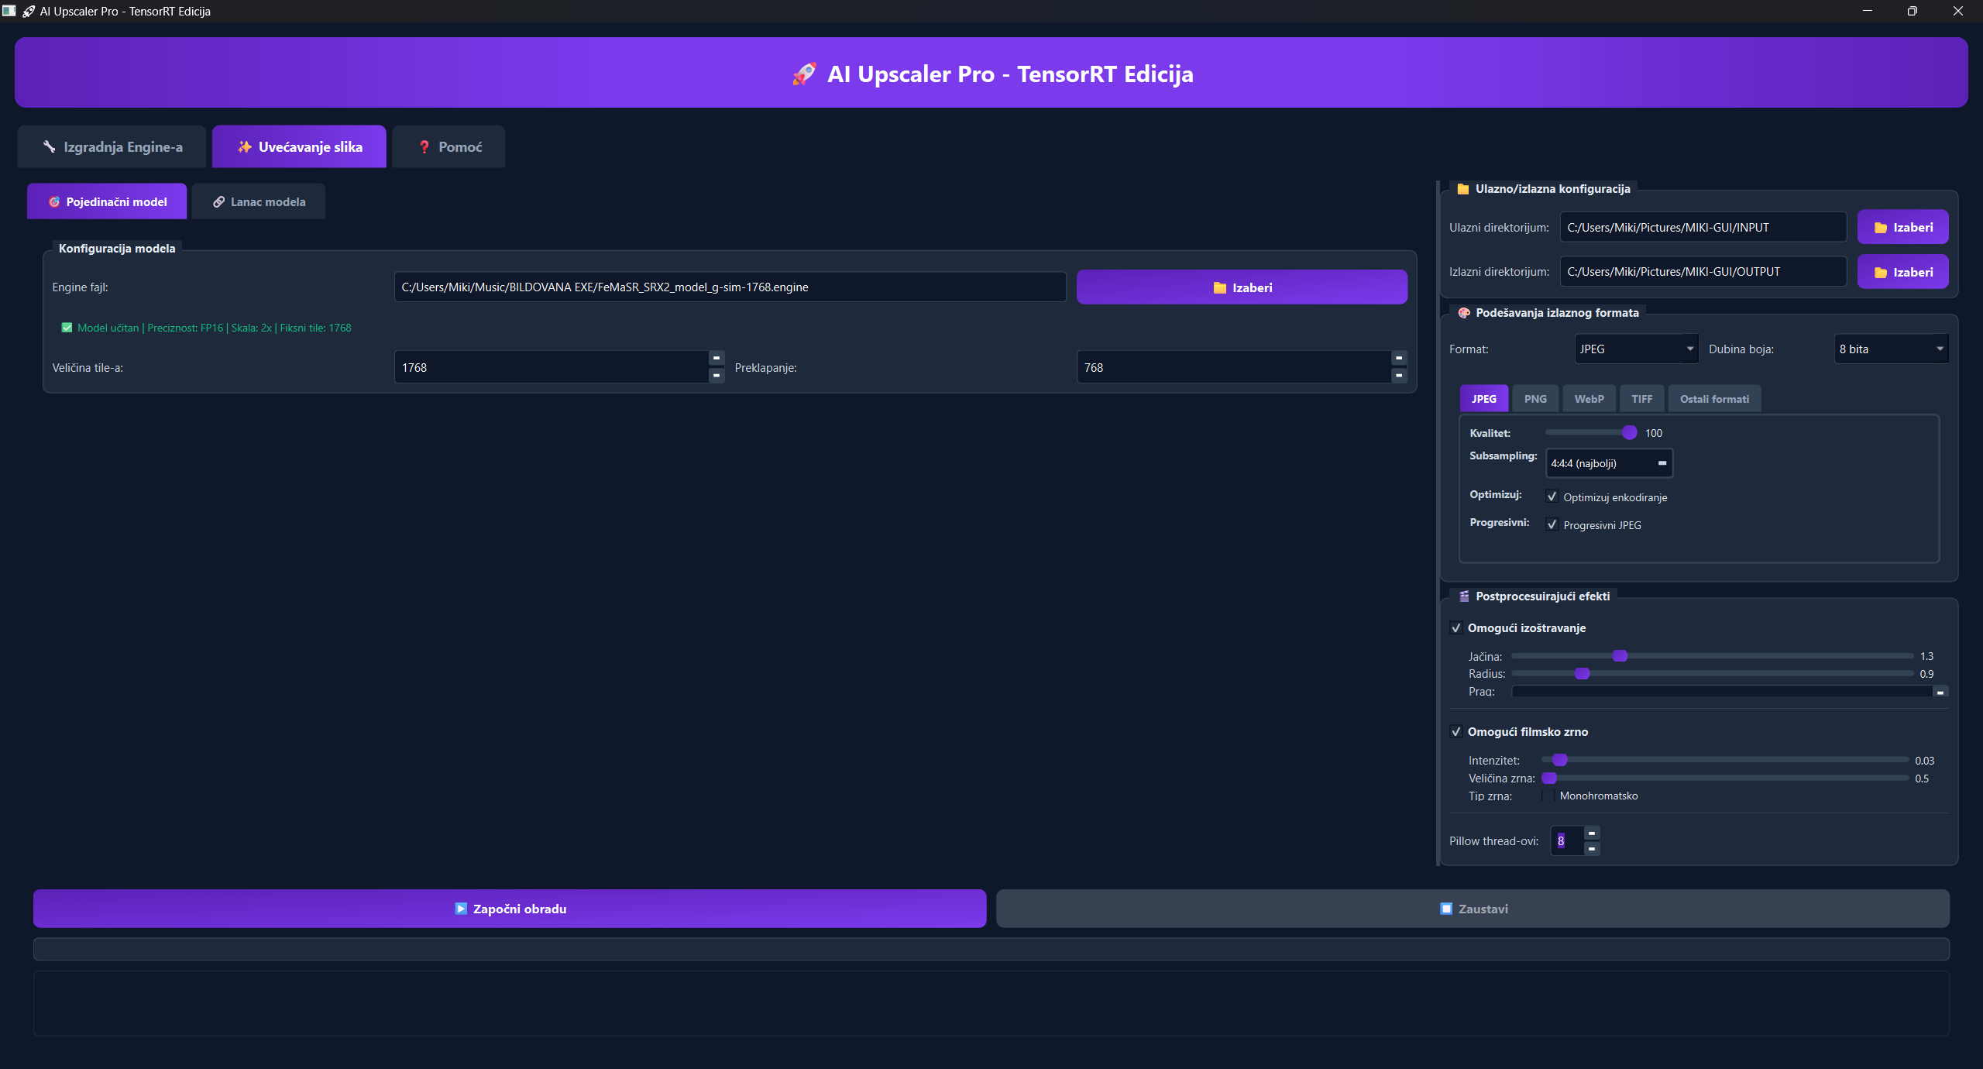Viewport: 1983px width, 1069px height.
Task: Click the green checkmark model status icon
Action: [x=67, y=328]
